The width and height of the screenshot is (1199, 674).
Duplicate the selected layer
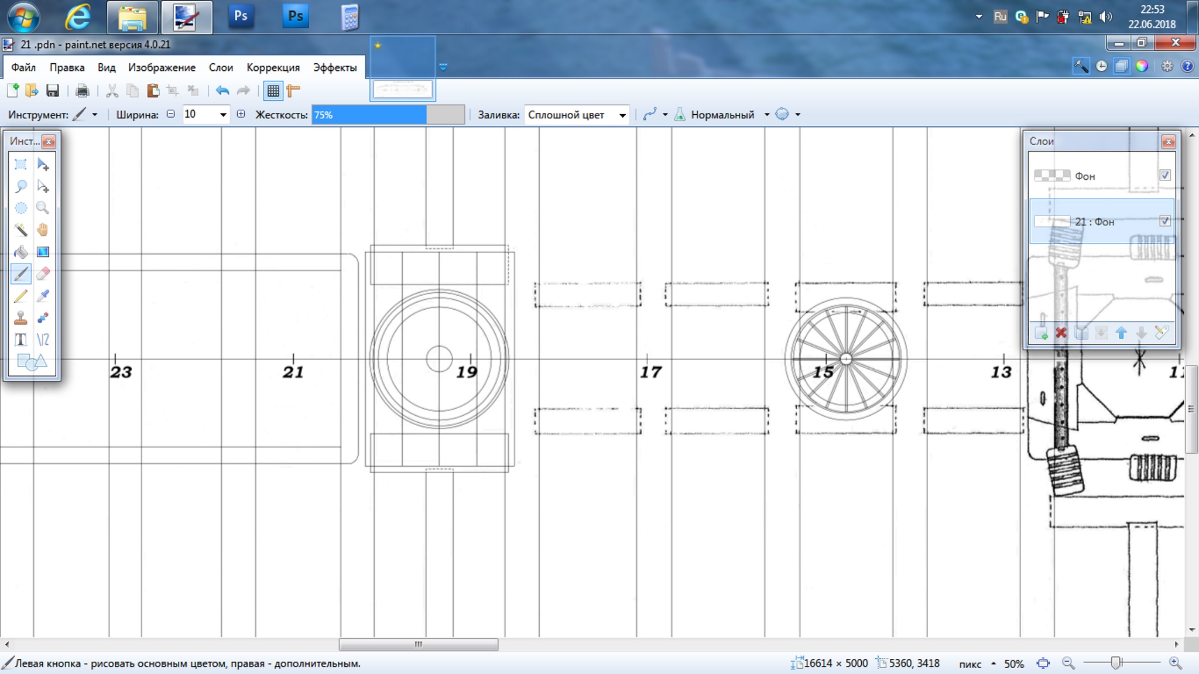(x=1081, y=333)
